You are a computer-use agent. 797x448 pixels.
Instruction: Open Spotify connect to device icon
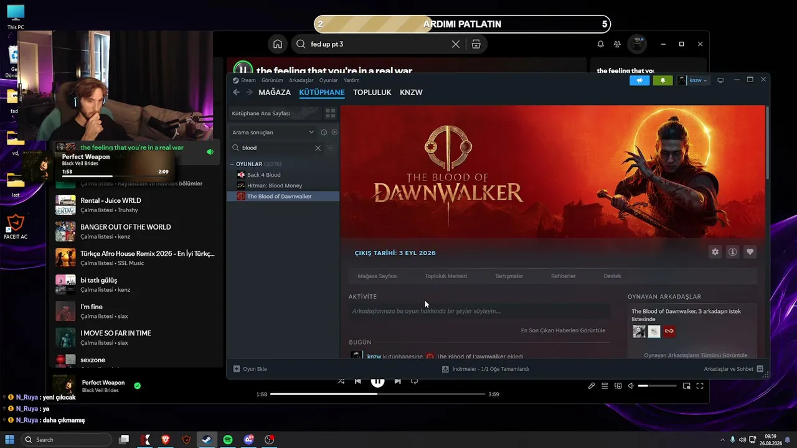pyautogui.click(x=618, y=386)
